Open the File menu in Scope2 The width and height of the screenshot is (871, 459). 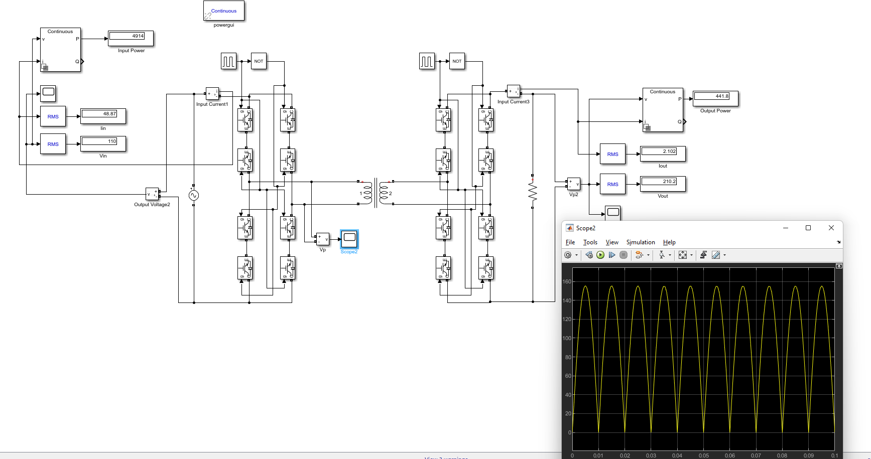[x=570, y=242]
